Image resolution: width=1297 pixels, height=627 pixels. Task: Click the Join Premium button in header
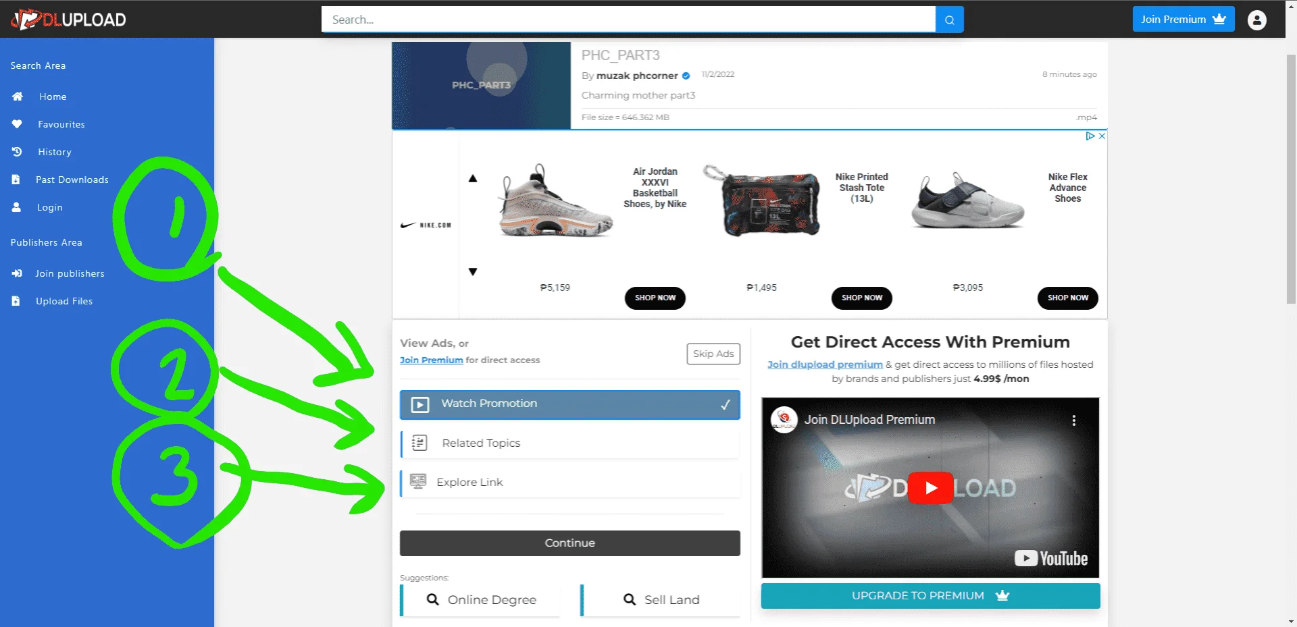tap(1184, 19)
